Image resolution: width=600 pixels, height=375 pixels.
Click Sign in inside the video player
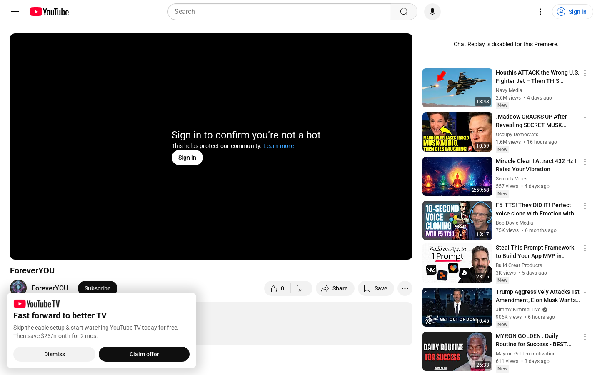(x=187, y=157)
